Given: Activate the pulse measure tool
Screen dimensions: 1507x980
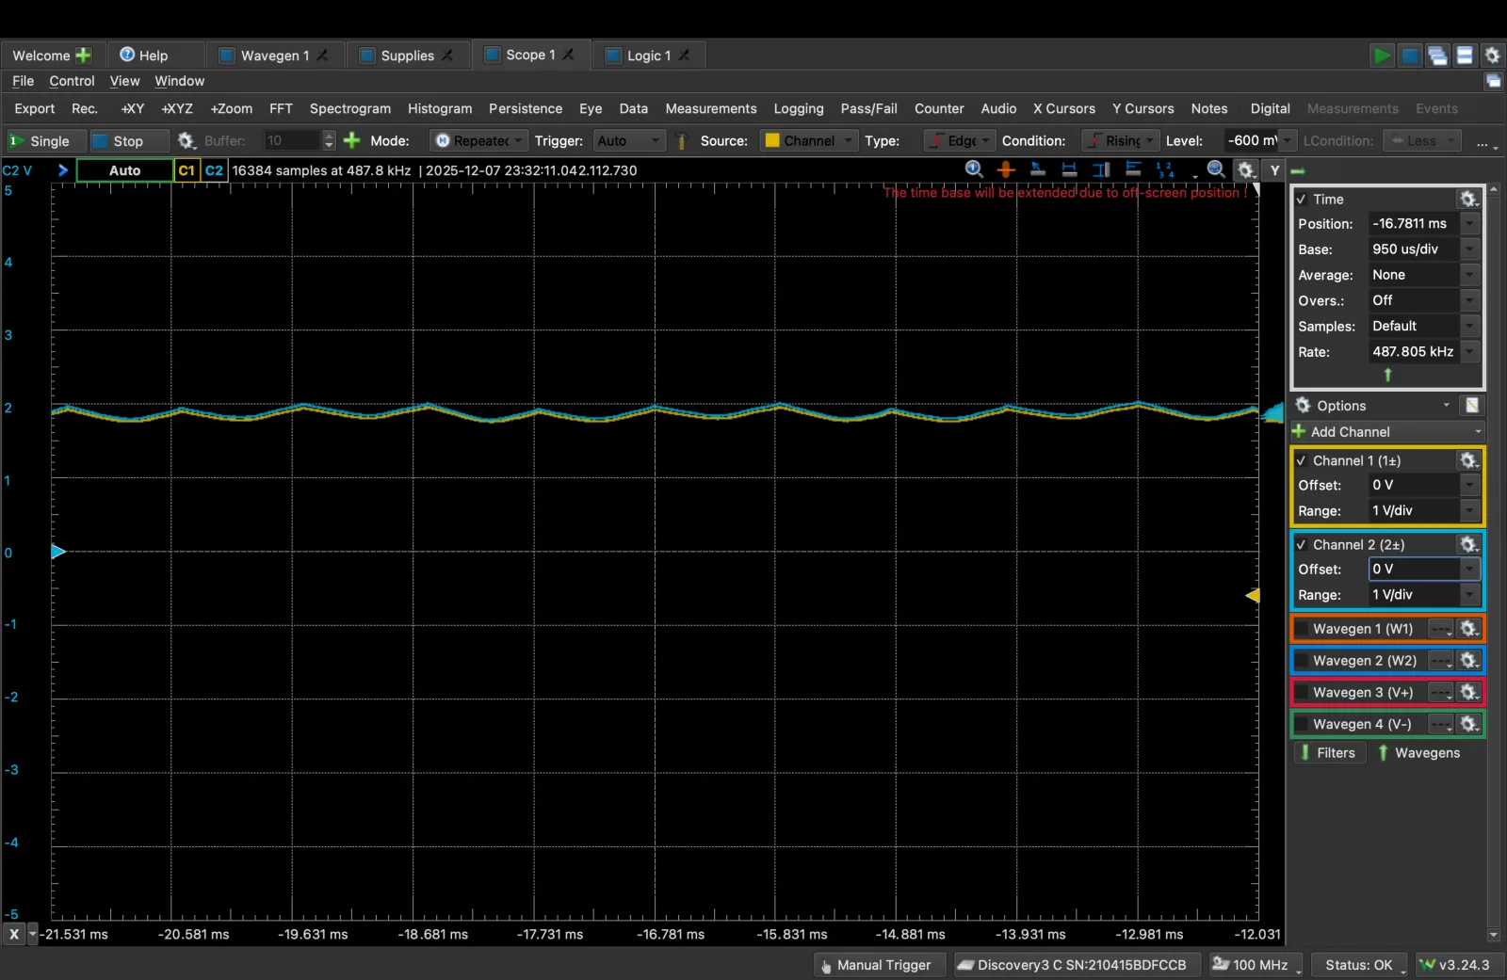Looking at the screenshot, I should tap(1133, 169).
